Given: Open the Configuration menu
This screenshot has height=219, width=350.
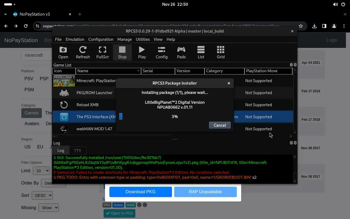Looking at the screenshot, I should click(x=101, y=39).
